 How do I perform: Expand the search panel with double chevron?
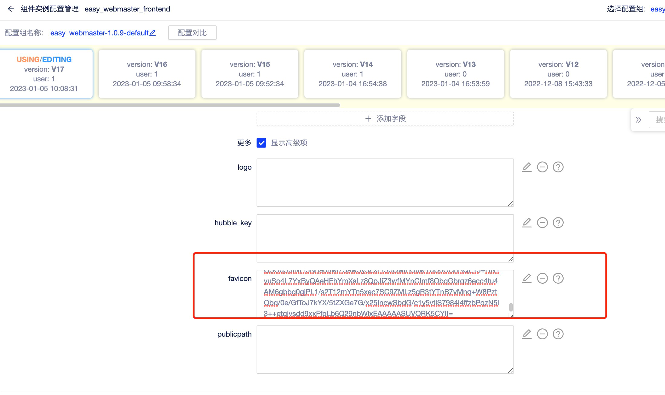[639, 120]
